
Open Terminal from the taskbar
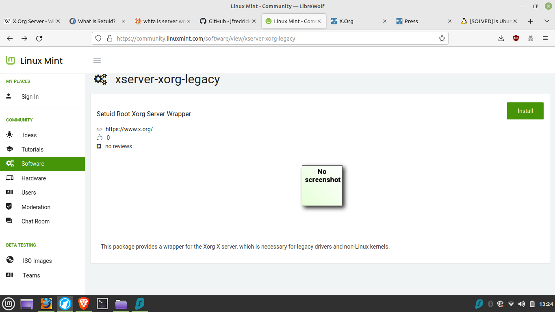(102, 304)
